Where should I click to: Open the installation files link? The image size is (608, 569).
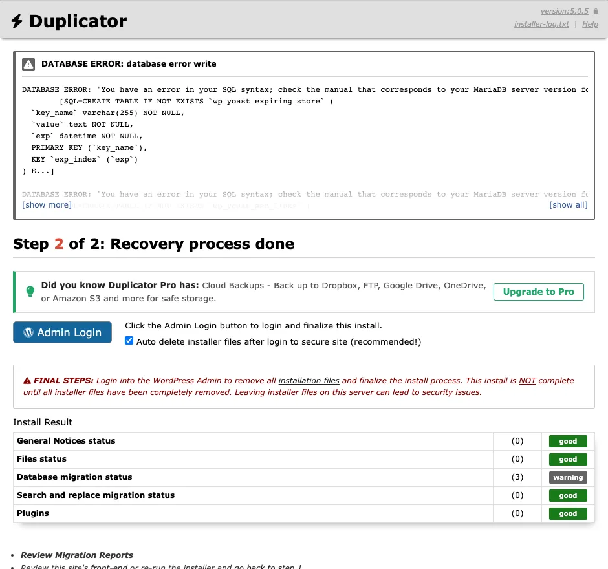point(309,381)
